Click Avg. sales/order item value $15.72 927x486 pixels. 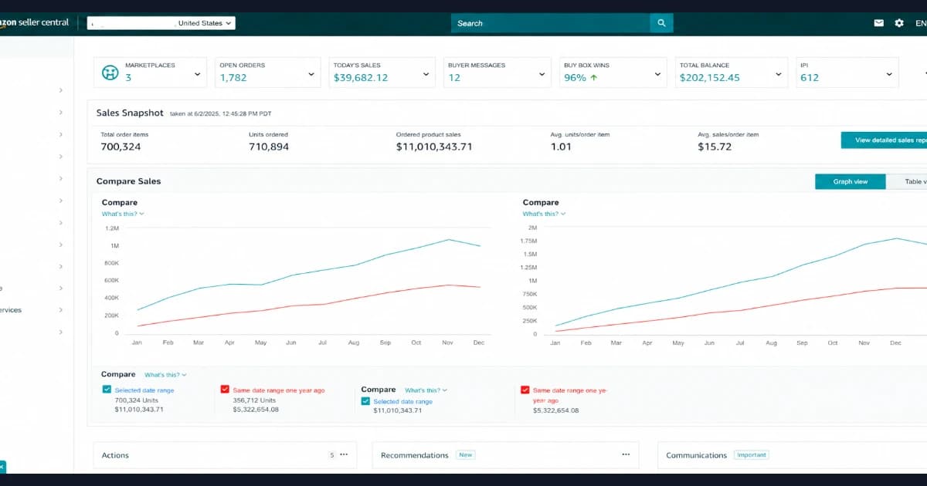click(x=715, y=147)
